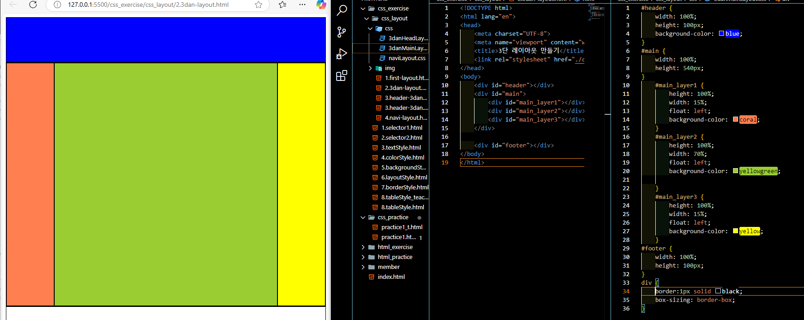Follow the stylesheet href link on line 7
The width and height of the screenshot is (804, 320).
(x=579, y=60)
